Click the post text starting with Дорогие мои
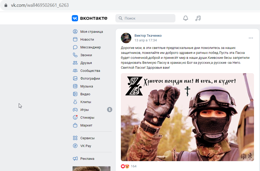The image size is (260, 171). [185, 58]
